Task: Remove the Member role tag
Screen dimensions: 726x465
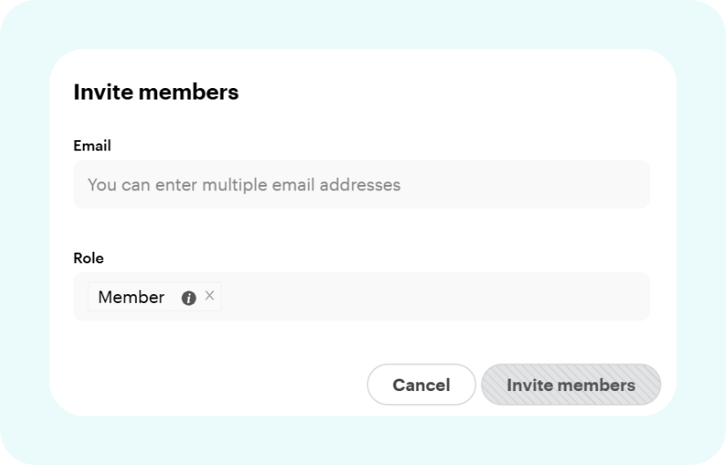Action: pos(209,296)
